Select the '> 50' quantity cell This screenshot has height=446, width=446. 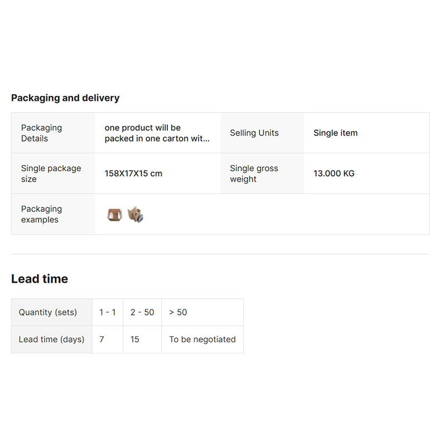(x=178, y=312)
